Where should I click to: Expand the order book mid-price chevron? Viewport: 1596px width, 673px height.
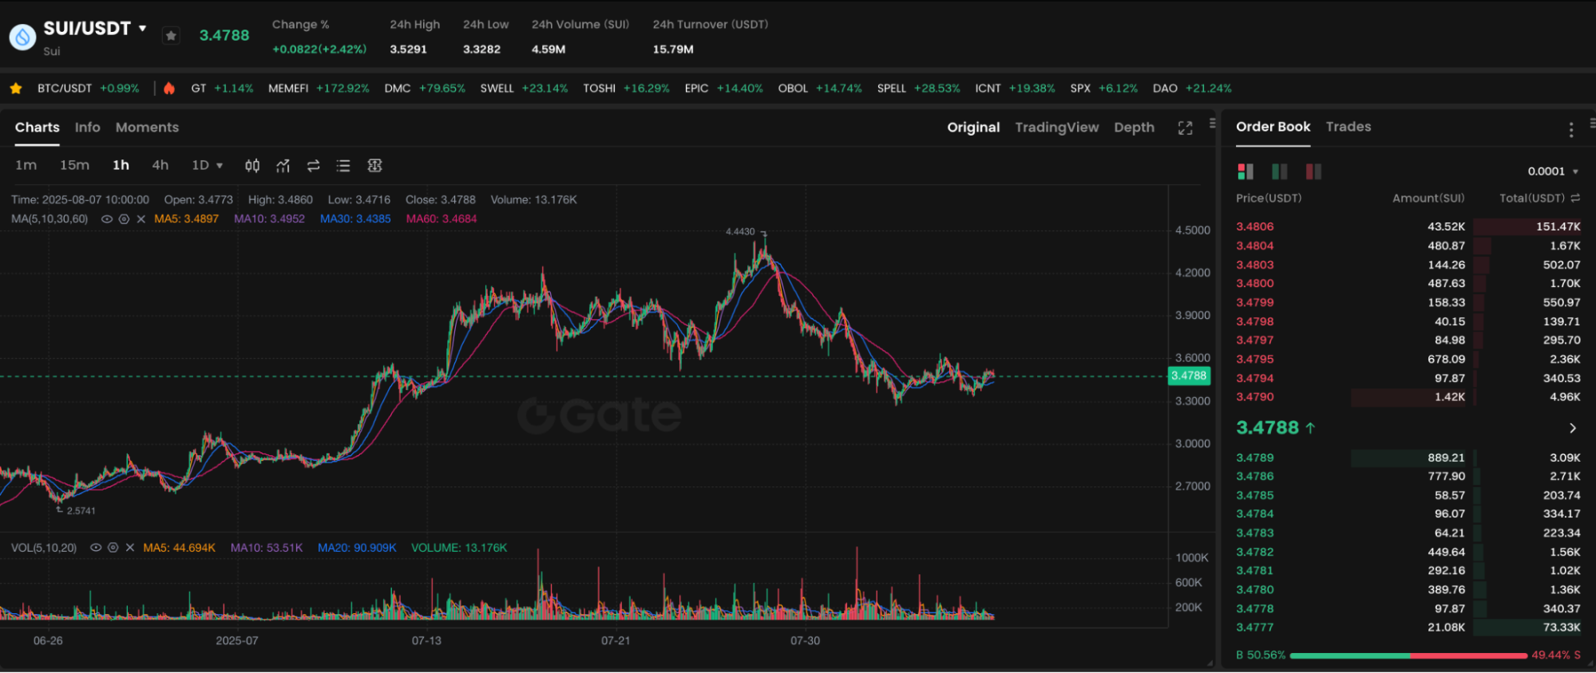tap(1573, 428)
